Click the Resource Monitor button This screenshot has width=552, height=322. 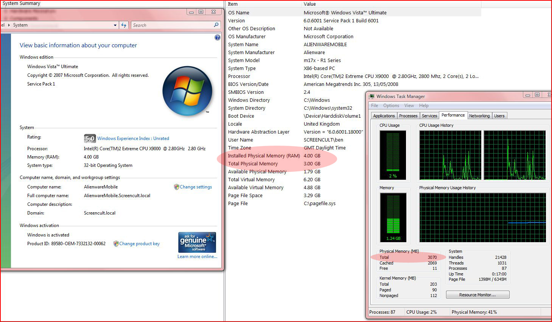coord(477,295)
